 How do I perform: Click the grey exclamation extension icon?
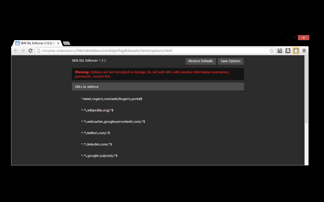pyautogui.click(x=280, y=51)
